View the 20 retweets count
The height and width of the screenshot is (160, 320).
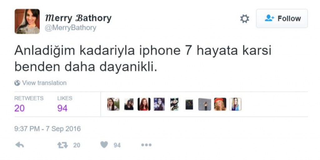20,108
